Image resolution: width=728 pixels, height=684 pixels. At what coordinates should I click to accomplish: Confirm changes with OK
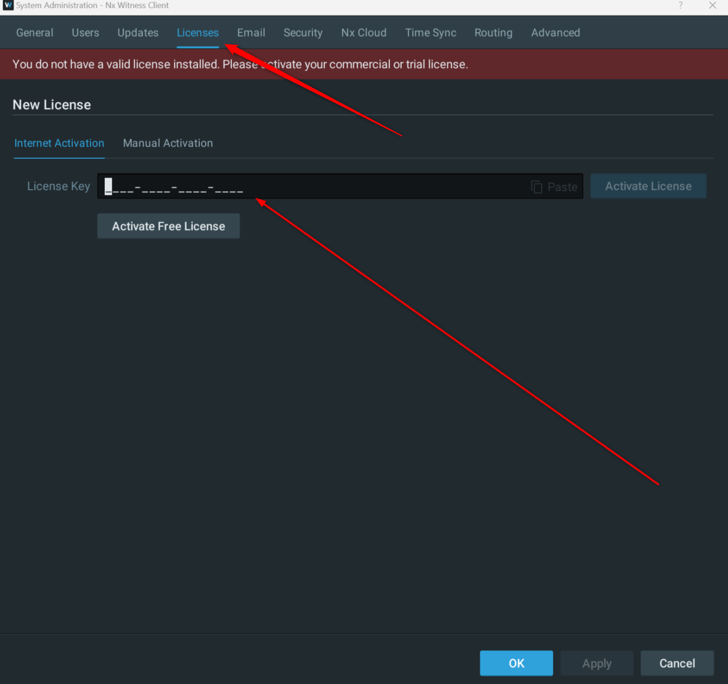(516, 663)
